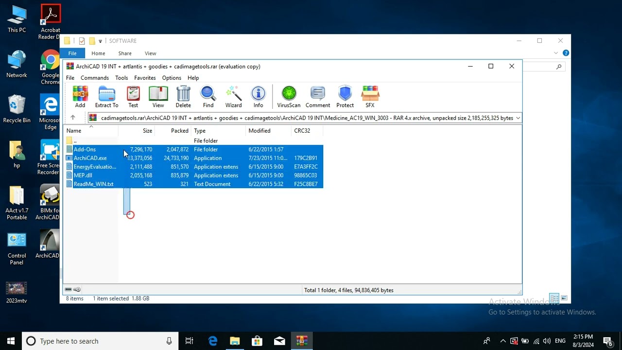Open the WinRAR Help menu
Image resolution: width=622 pixels, height=350 pixels.
[x=193, y=78]
